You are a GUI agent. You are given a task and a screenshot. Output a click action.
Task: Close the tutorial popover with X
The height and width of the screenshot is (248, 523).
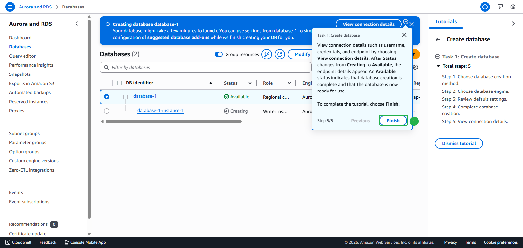[404, 35]
